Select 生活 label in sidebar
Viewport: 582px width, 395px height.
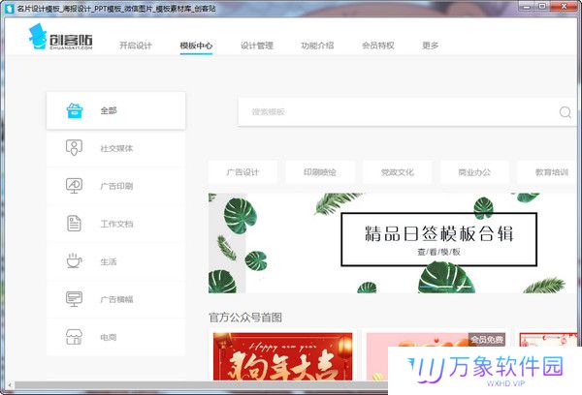[x=109, y=261]
